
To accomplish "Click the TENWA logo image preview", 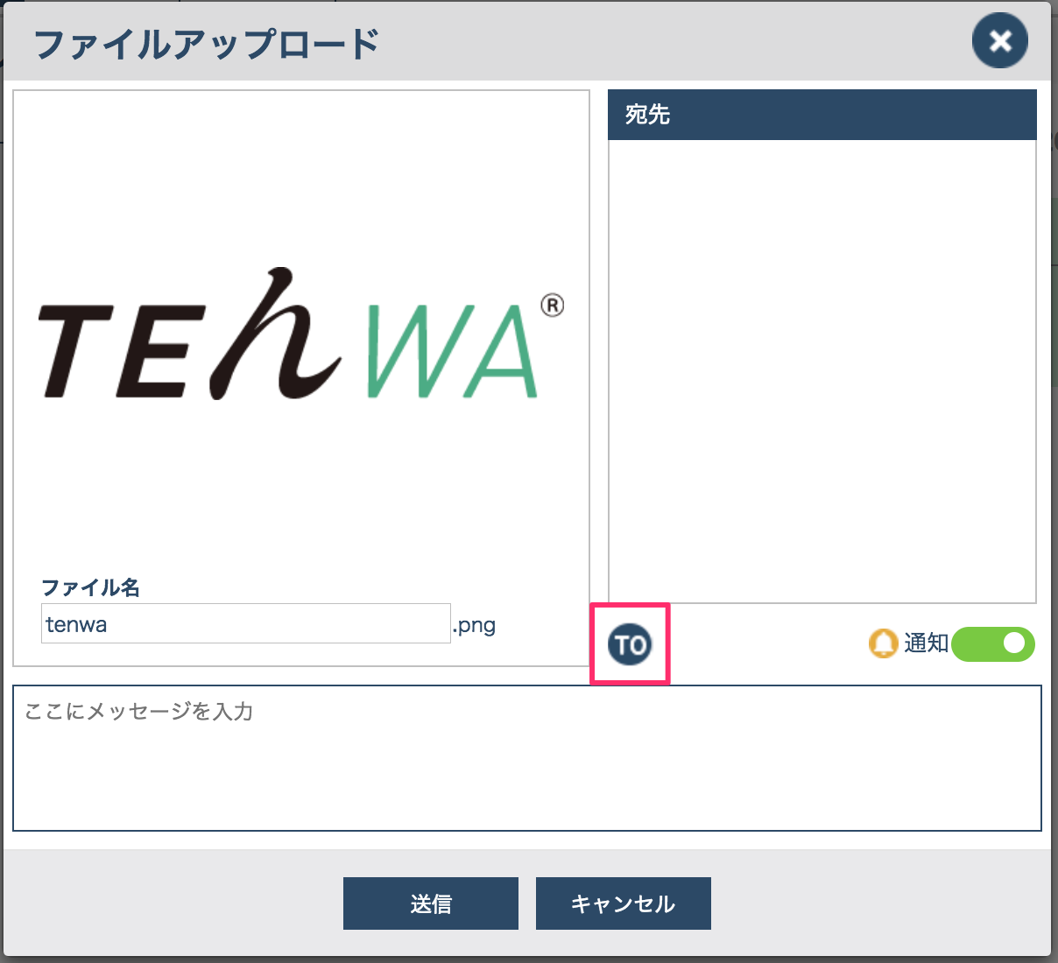I will point(301,334).
